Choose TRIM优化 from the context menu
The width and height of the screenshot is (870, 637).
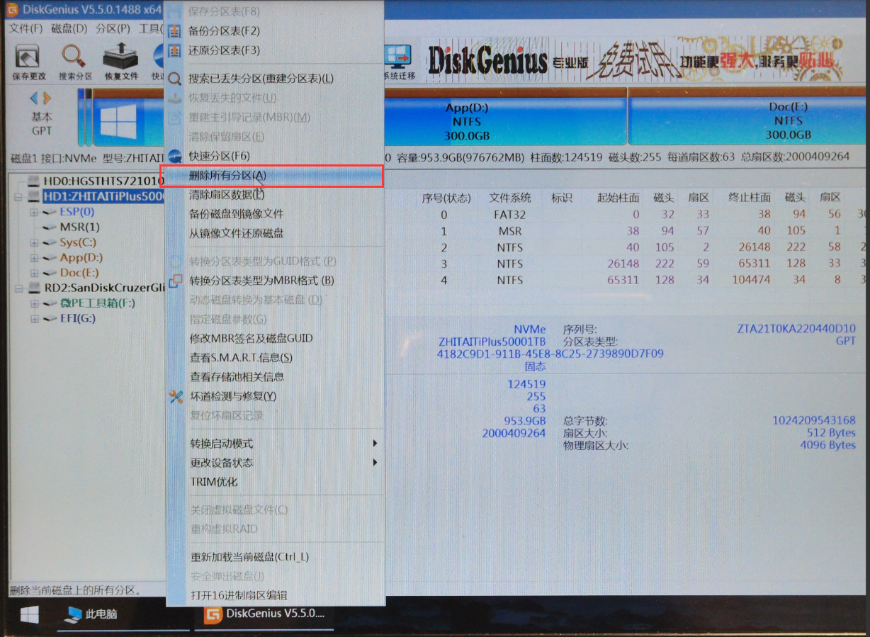click(276, 482)
